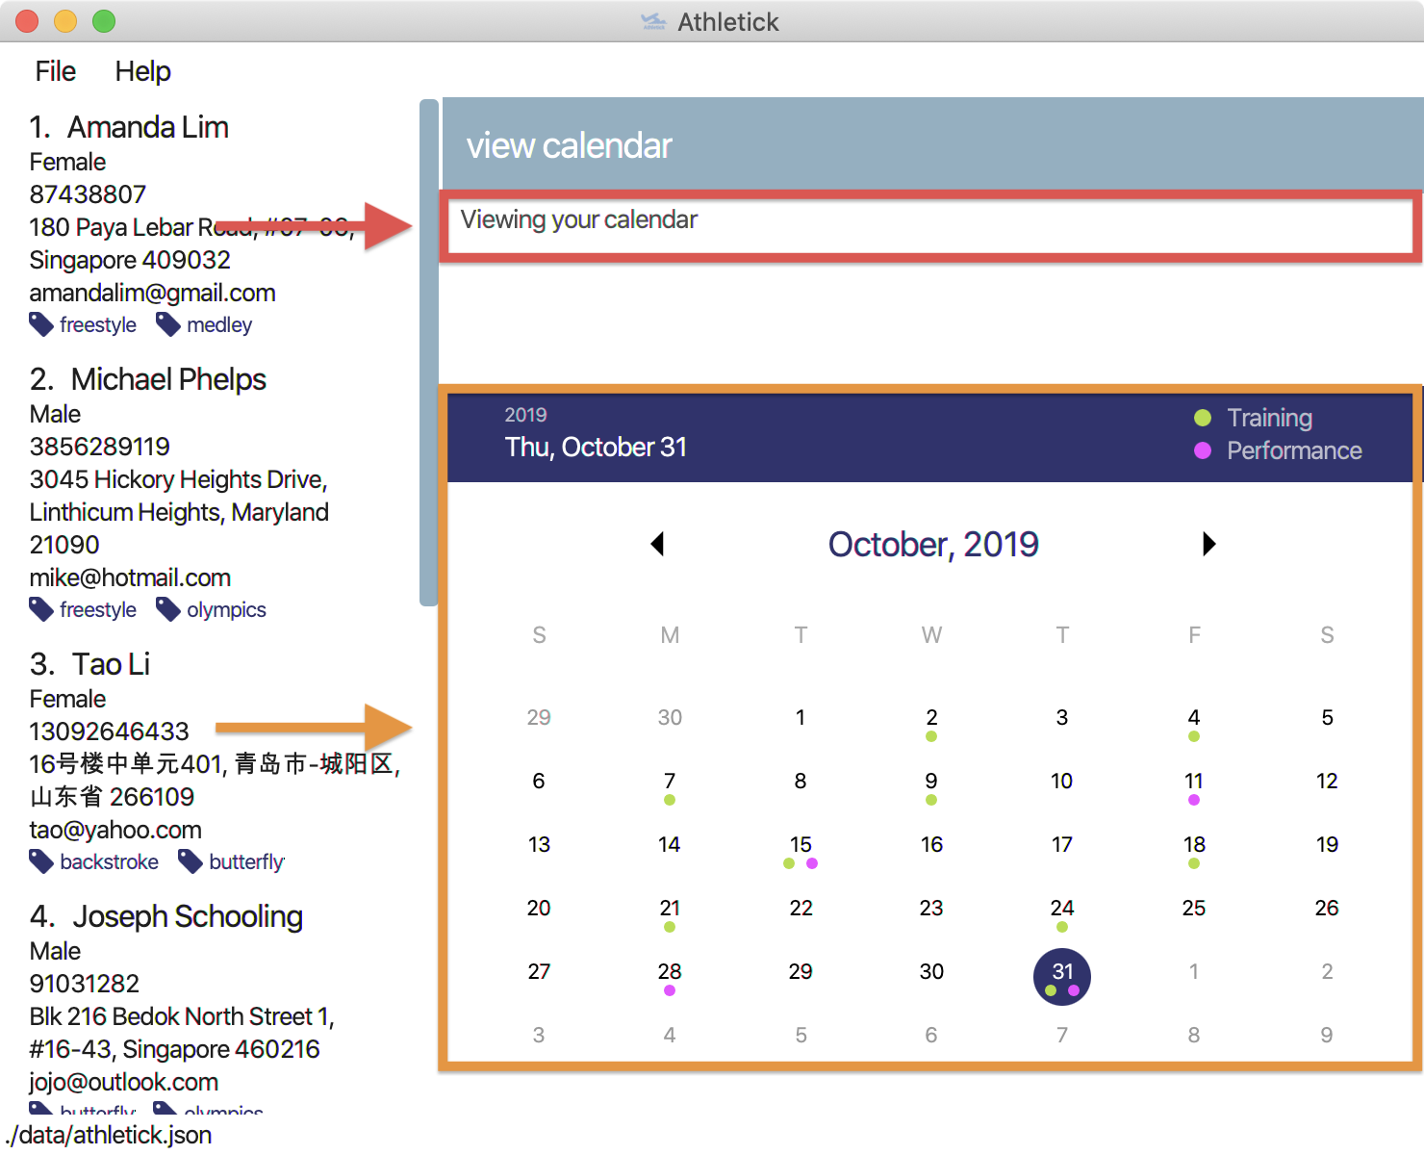Click the person list scrollbar

429,352
